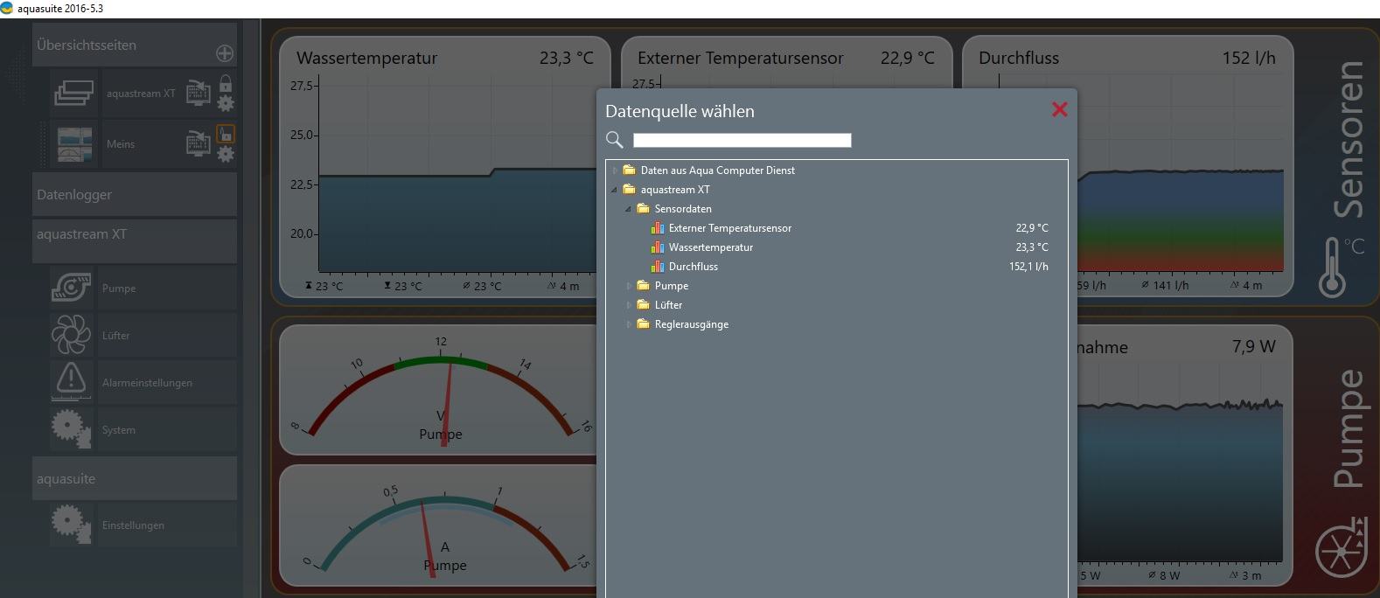Click the 22,9 °C value in tree
This screenshot has width=1380, height=598.
click(x=1032, y=228)
